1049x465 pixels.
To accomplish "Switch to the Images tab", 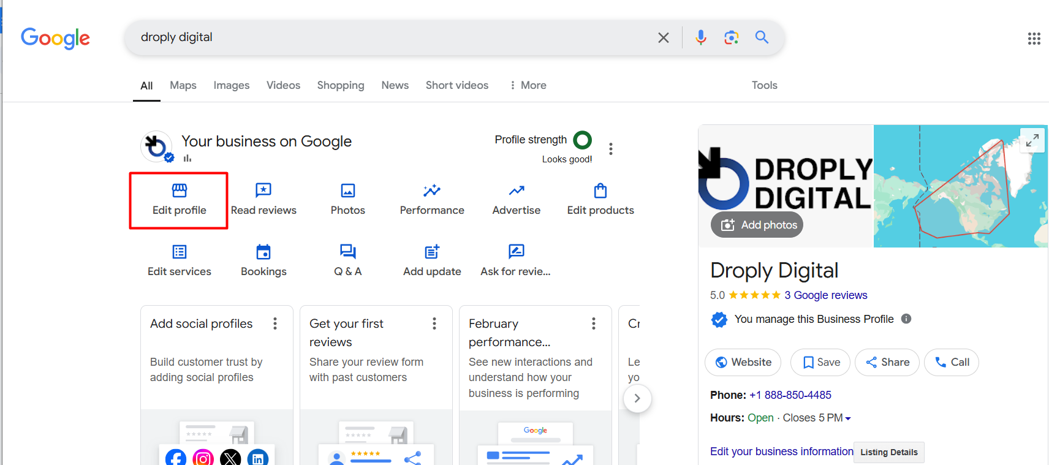I will click(x=231, y=85).
